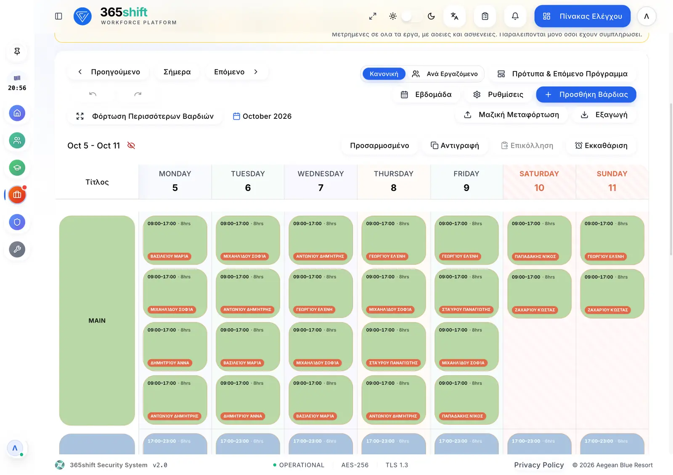The height and width of the screenshot is (475, 673).
Task: Click Προσθήκη Βάρδιας add shift
Action: click(x=586, y=94)
